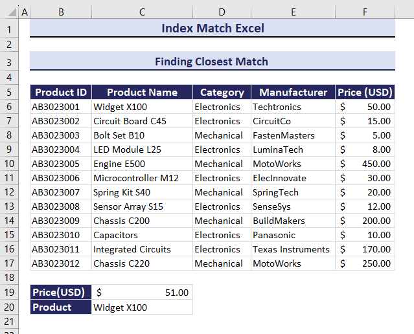Select the "Engine E500" product cell
The height and width of the screenshot is (334, 414).
click(x=142, y=164)
